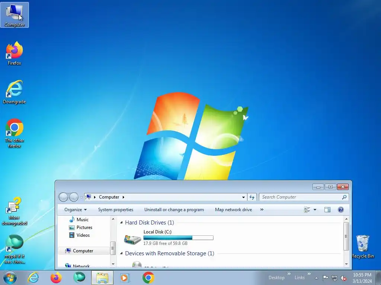Launch Google Chrome from the taskbar
This screenshot has height=285, width=381.
(148, 278)
